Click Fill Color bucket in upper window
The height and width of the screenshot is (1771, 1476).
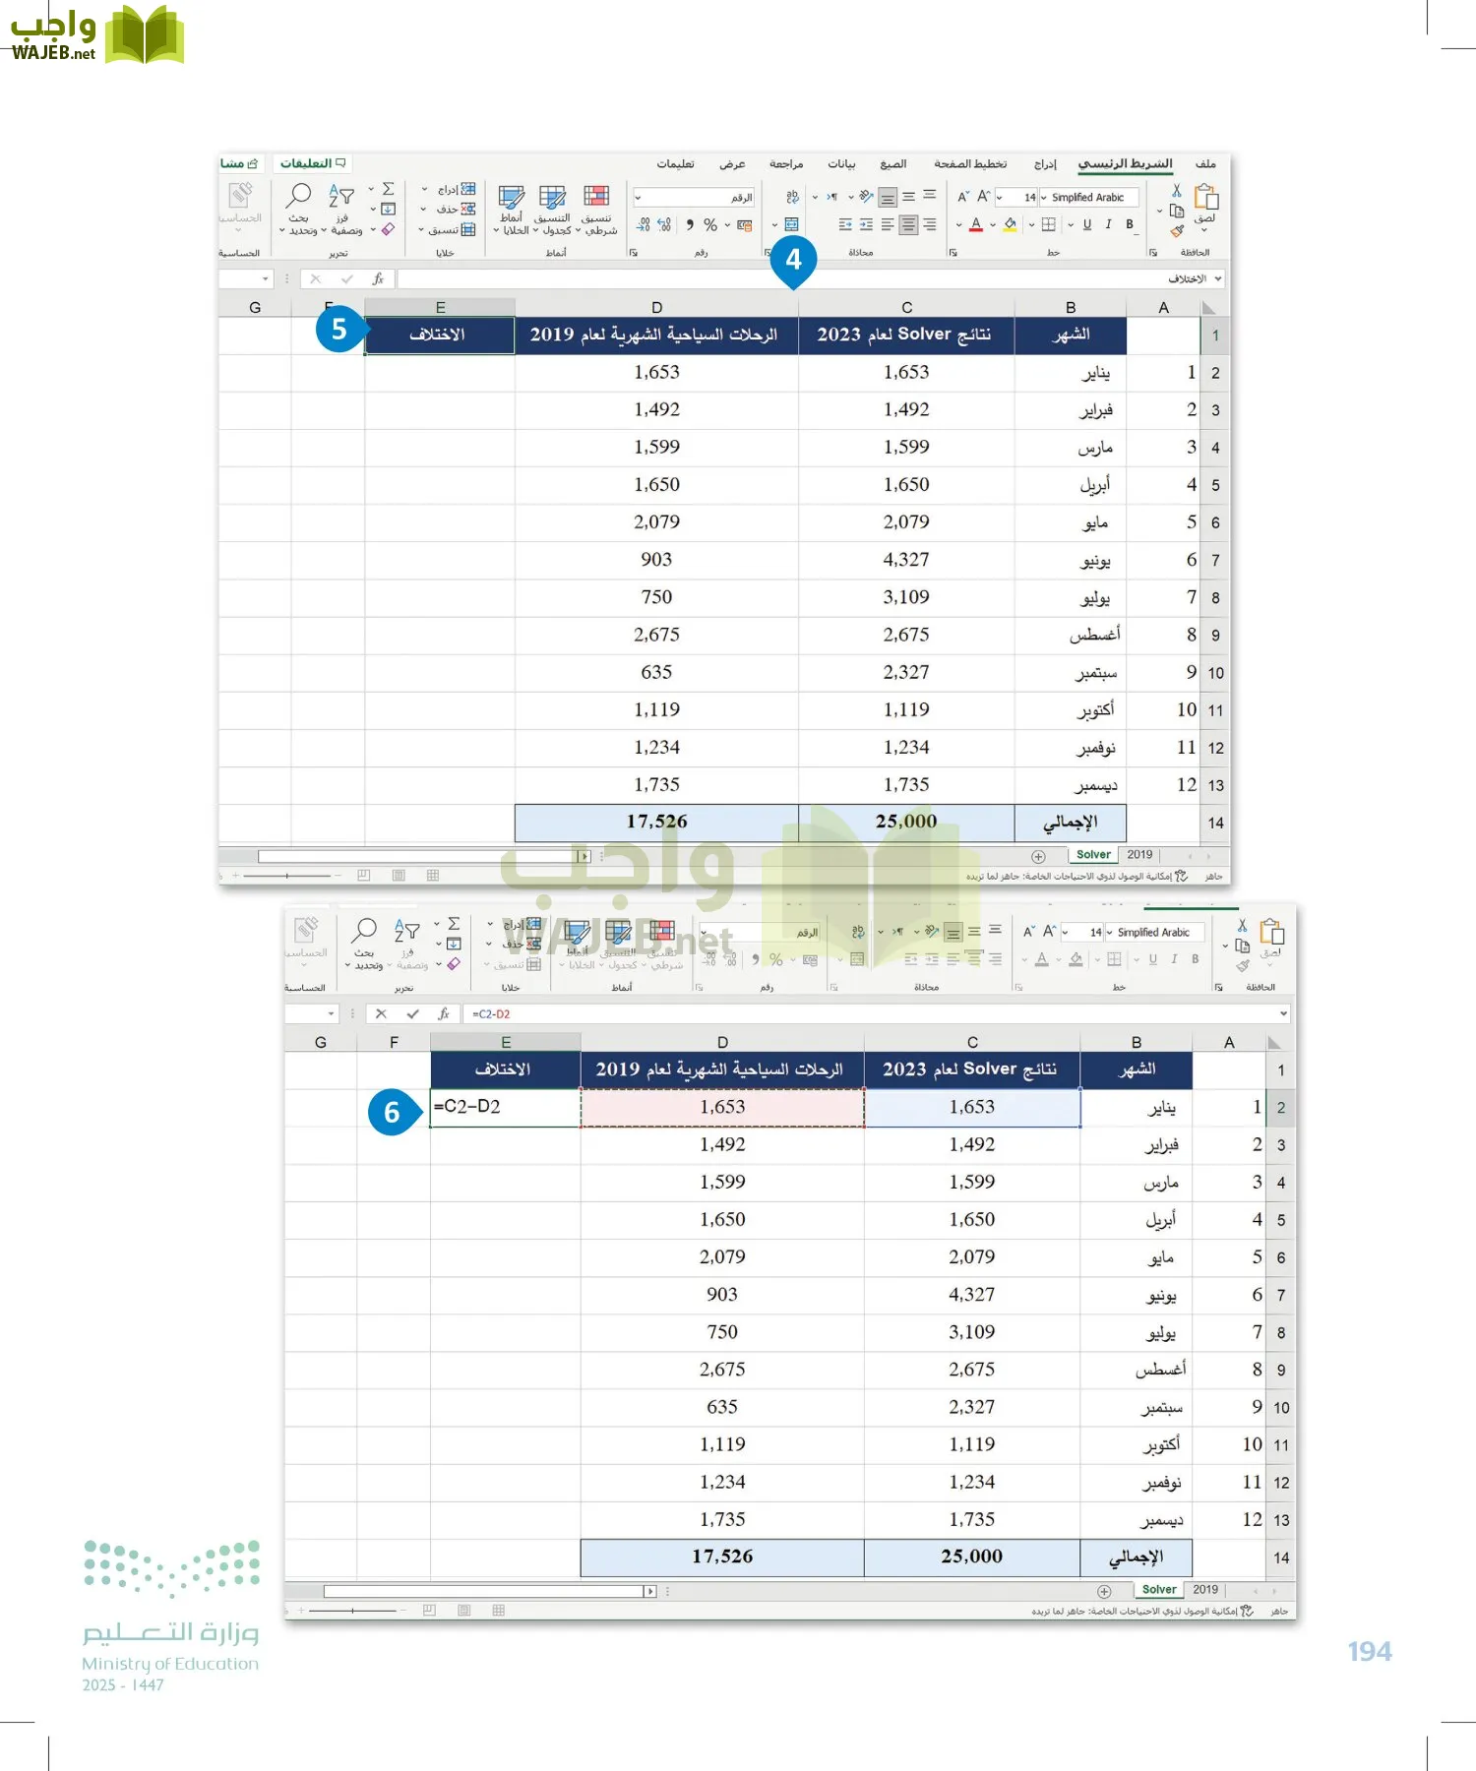(x=1010, y=225)
